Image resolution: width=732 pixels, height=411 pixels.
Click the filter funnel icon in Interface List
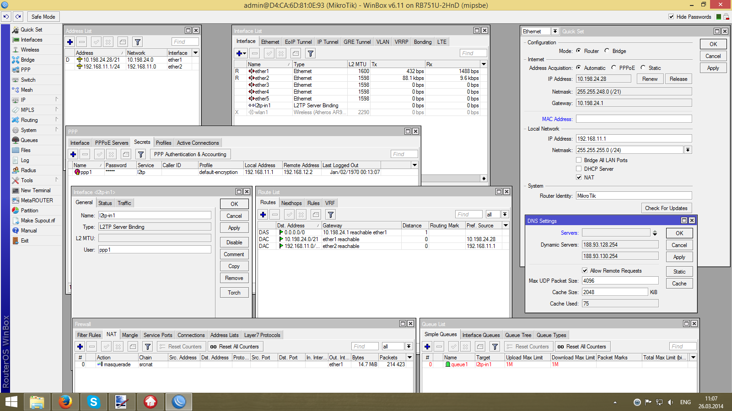pyautogui.click(x=310, y=53)
